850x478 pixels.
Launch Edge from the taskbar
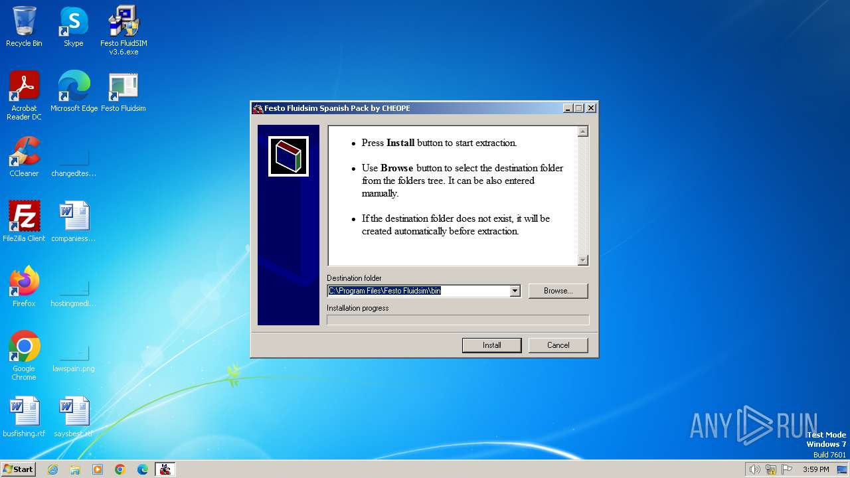click(143, 469)
